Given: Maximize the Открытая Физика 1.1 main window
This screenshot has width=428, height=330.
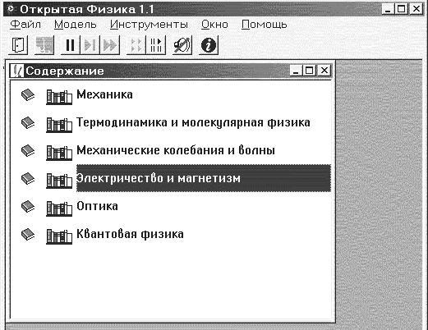Looking at the screenshot, I should 402,9.
